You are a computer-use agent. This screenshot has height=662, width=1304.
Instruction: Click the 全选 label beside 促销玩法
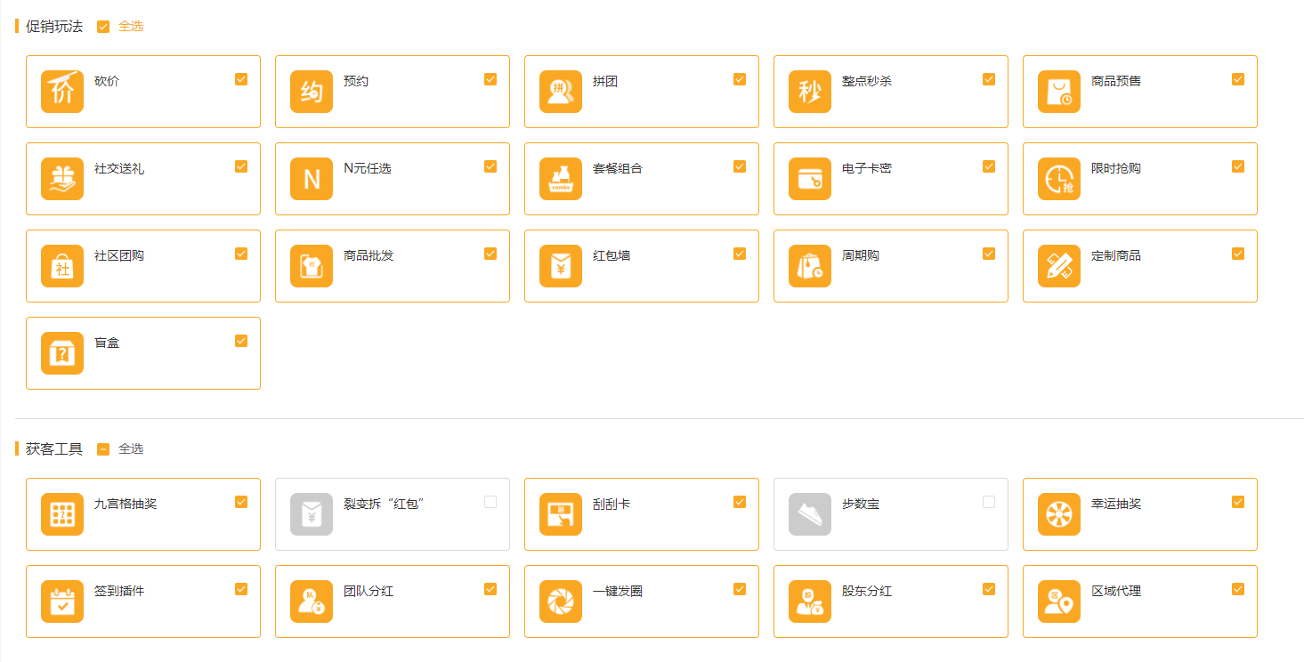[x=131, y=27]
